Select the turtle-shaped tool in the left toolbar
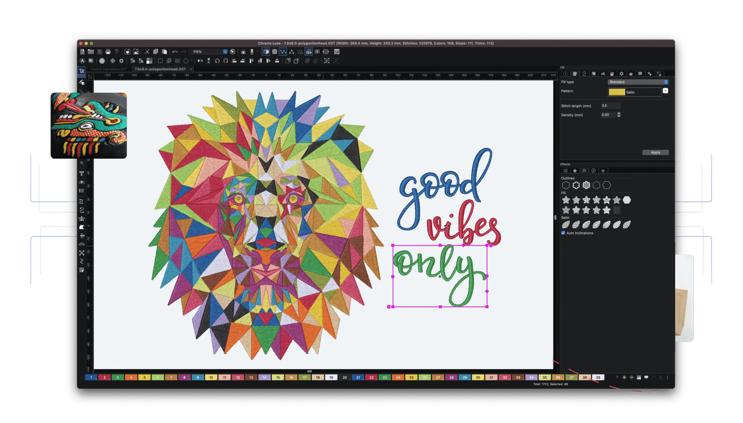Image resolution: width=743 pixels, height=423 pixels. (82, 218)
